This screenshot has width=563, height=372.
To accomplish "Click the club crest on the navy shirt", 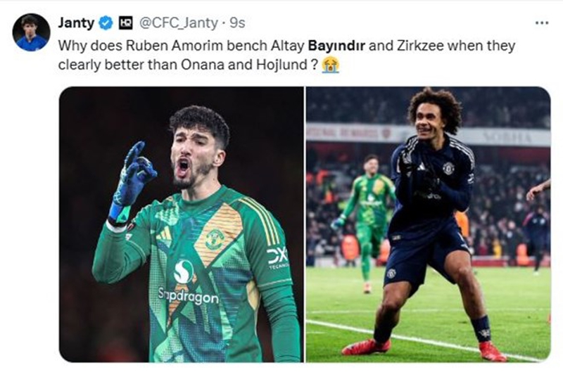I will point(448,168).
